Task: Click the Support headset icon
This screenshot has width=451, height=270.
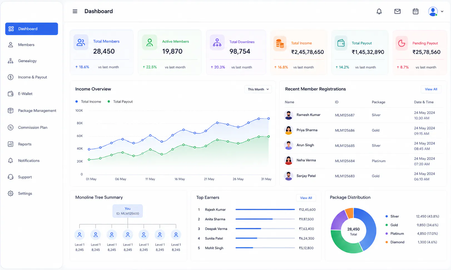Action: 11,177
